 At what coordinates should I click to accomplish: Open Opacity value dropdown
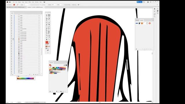(x=56, y=5)
